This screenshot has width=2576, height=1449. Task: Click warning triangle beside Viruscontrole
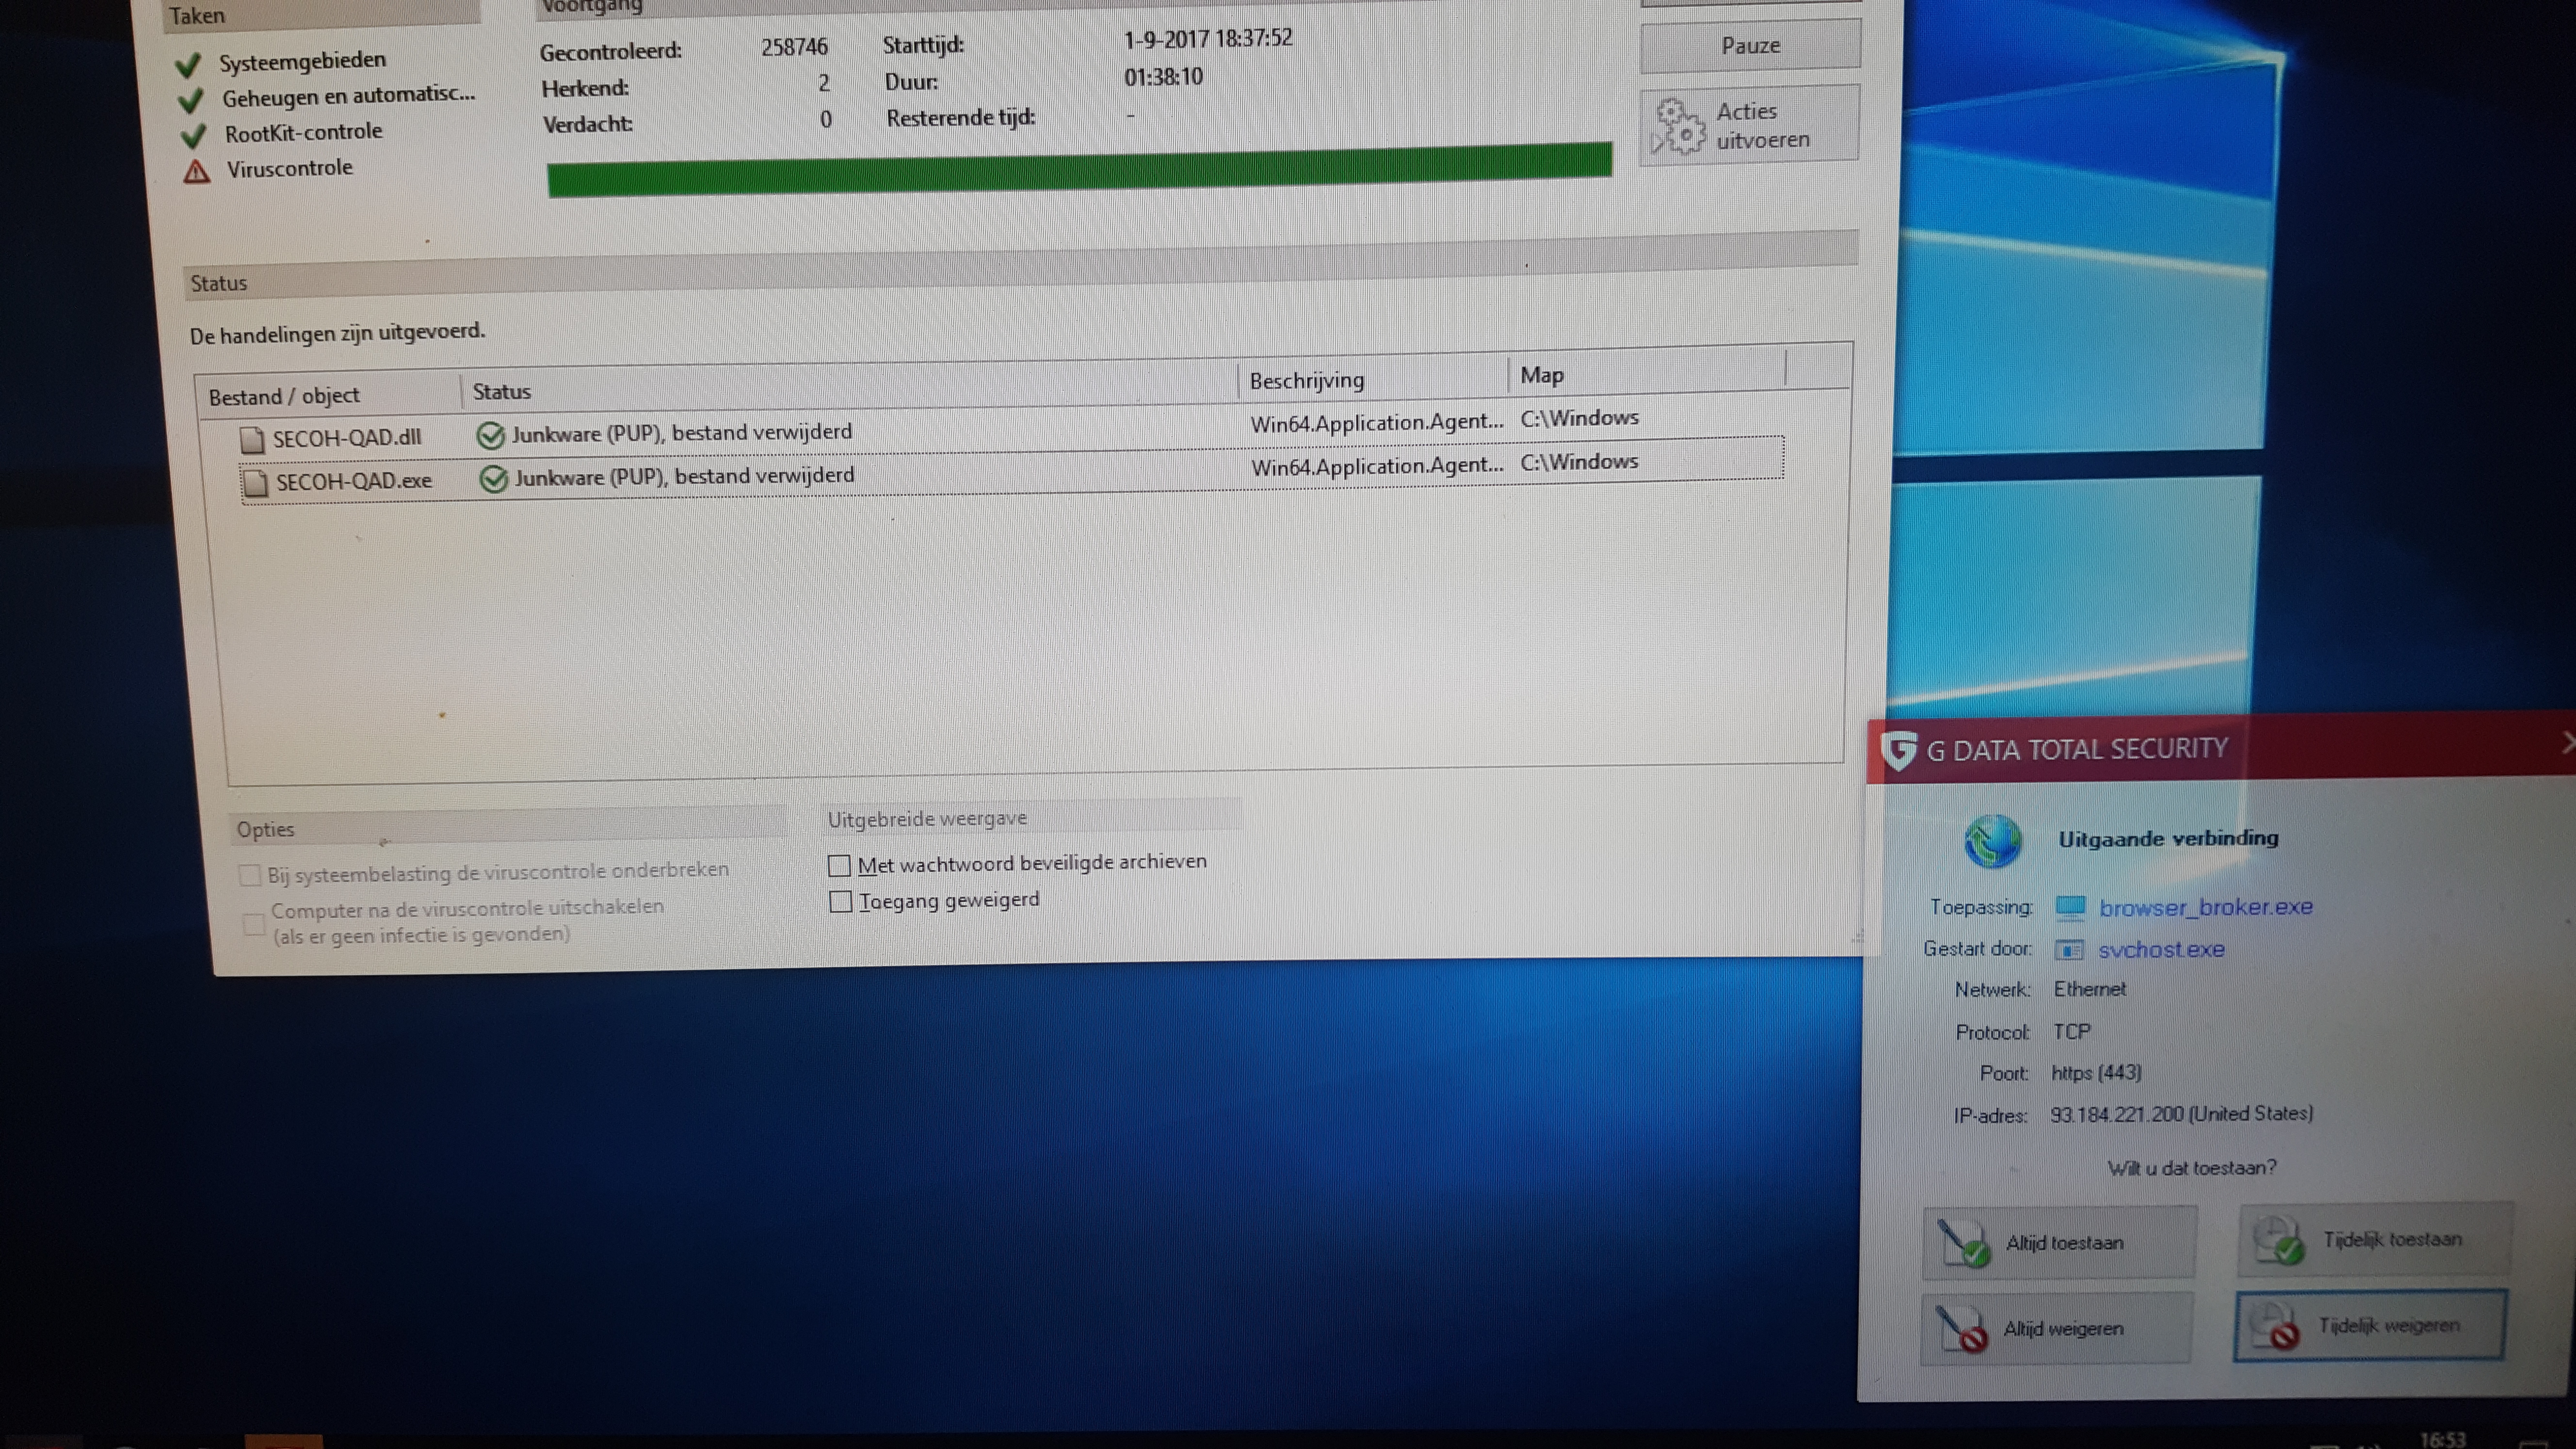[x=197, y=172]
